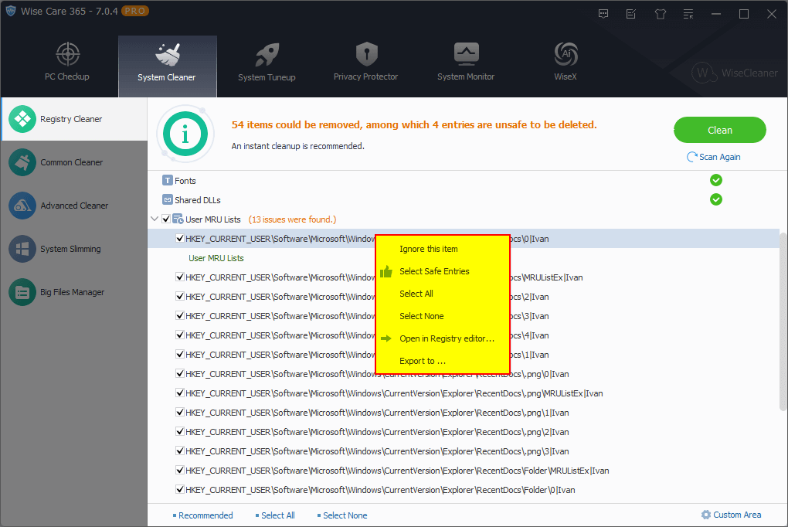
Task: Uncheck the entry ending in Folder\MRUListEx|Ivan
Action: tap(180, 470)
